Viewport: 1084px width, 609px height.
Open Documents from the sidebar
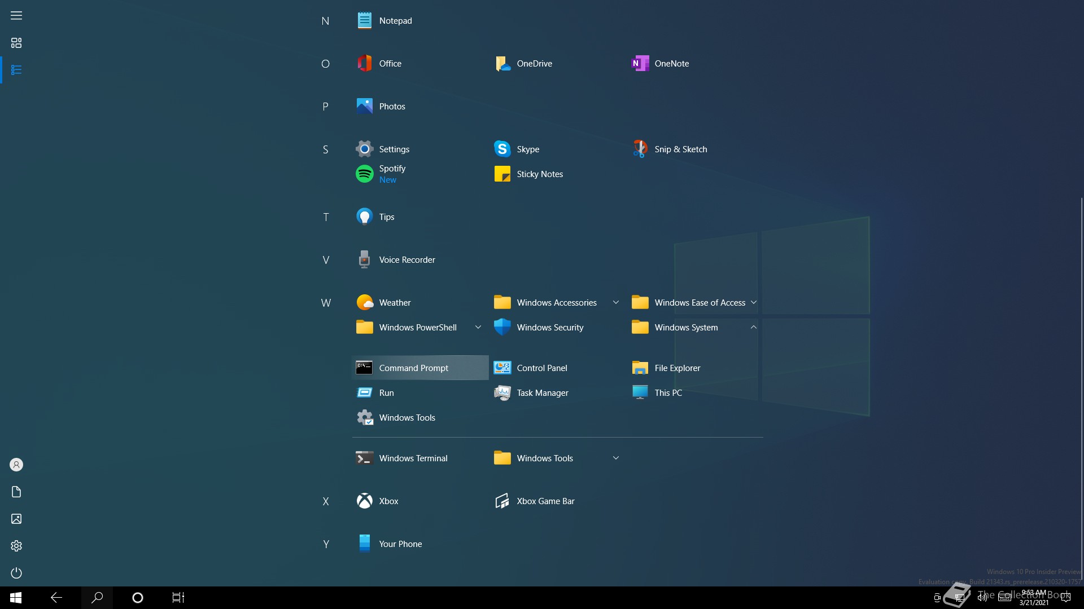click(x=16, y=492)
